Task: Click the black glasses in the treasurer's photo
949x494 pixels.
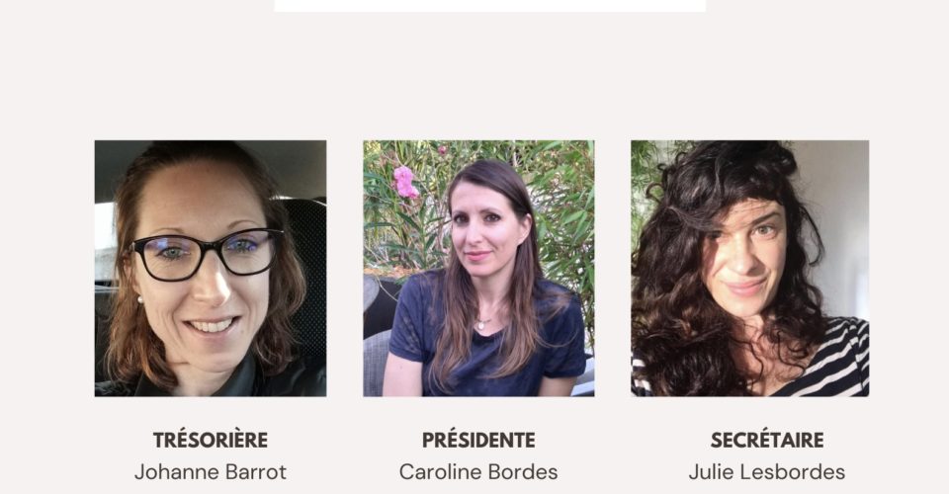Action: [x=207, y=255]
